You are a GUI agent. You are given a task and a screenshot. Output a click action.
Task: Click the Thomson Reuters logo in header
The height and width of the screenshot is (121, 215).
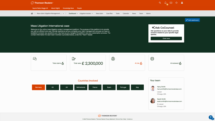tap(42, 3)
